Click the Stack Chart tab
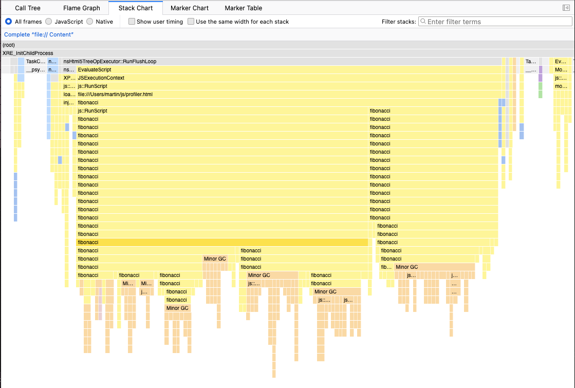This screenshot has height=388, width=575. tap(136, 8)
